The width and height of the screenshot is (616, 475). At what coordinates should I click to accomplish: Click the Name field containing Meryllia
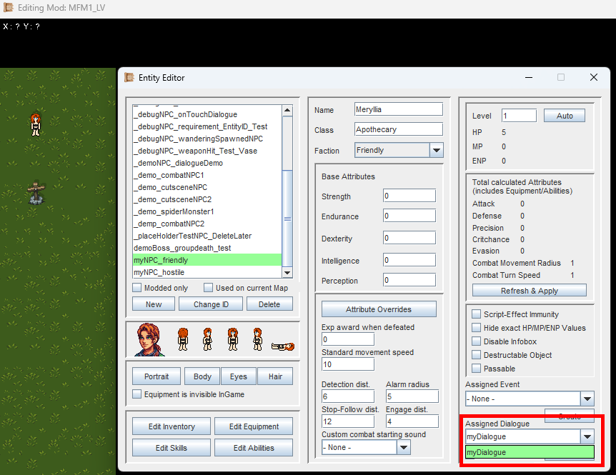398,109
